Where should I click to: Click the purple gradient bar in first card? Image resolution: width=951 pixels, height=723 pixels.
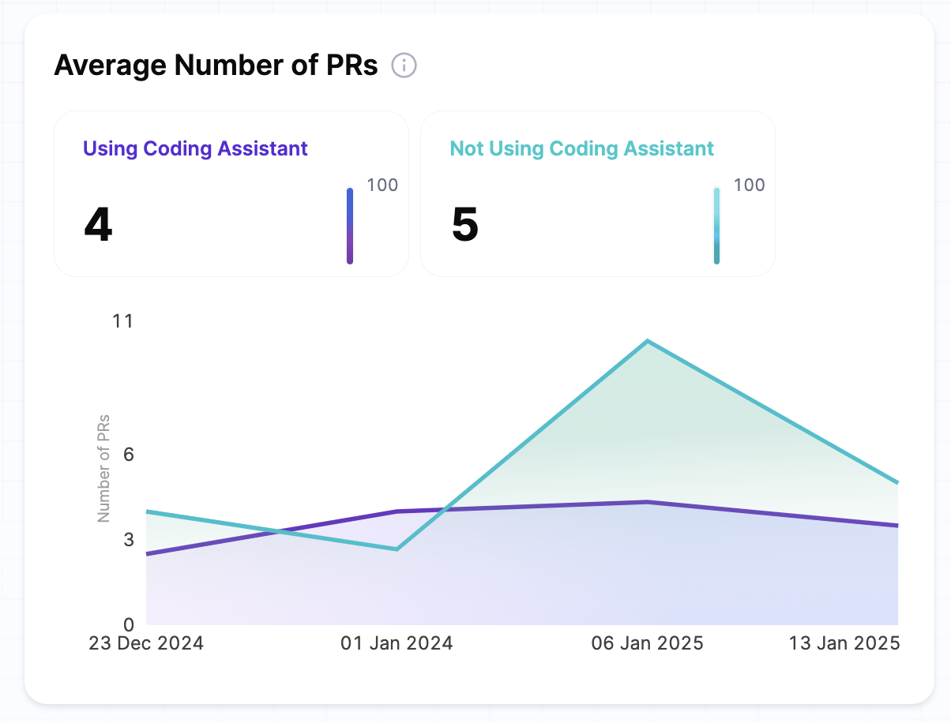(350, 226)
